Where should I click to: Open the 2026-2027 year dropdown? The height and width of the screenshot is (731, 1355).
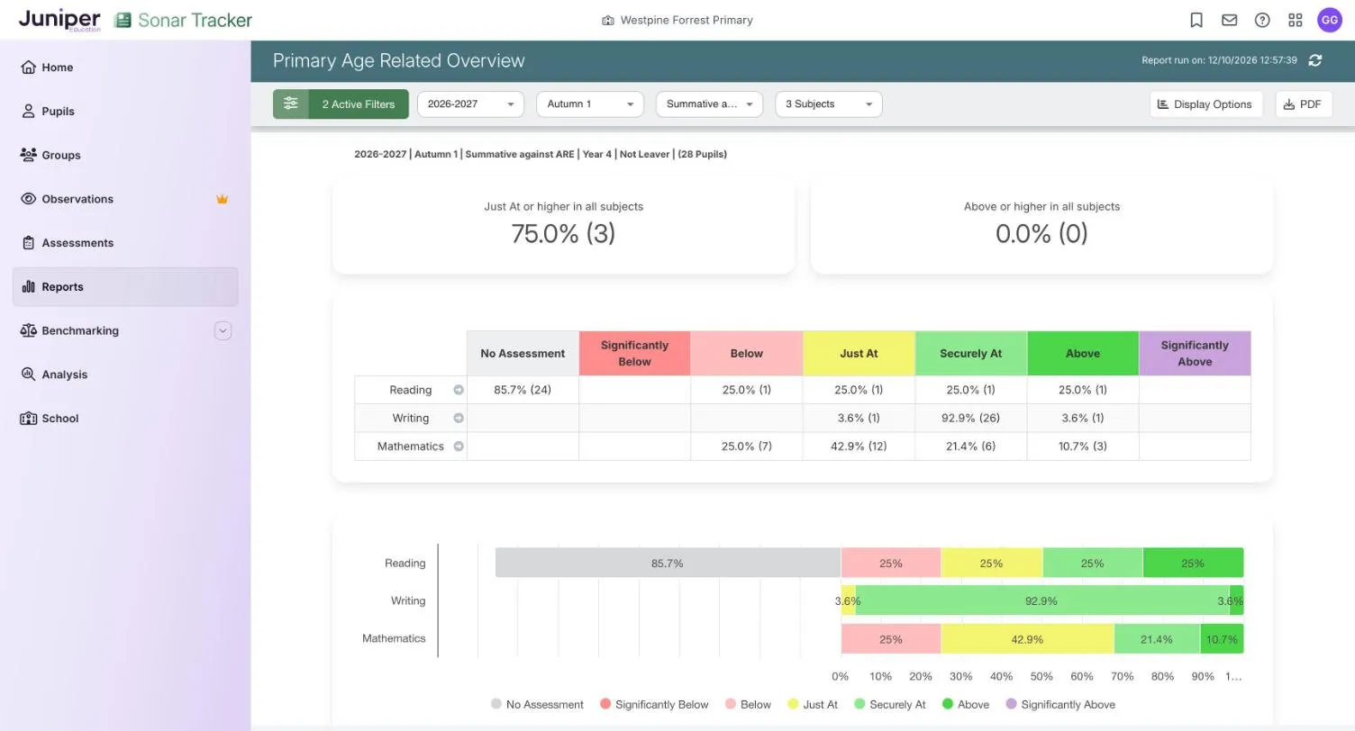point(470,104)
